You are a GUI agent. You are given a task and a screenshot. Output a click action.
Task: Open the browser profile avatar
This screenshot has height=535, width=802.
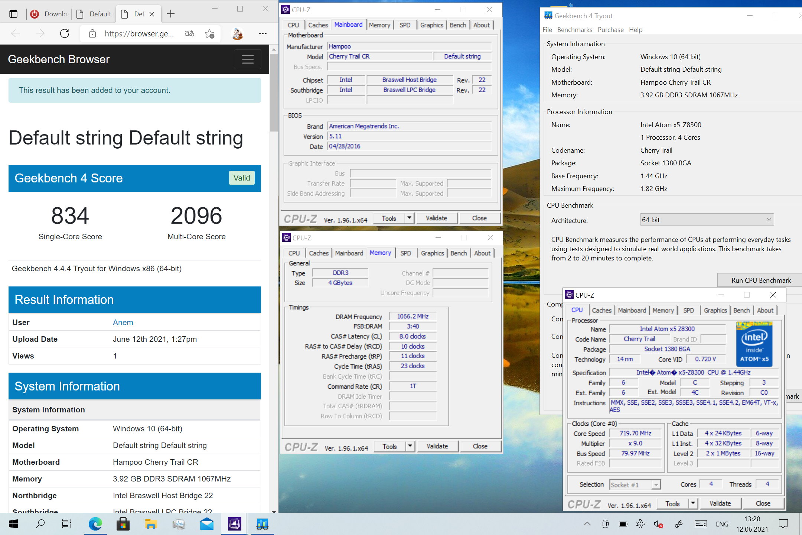coord(237,34)
